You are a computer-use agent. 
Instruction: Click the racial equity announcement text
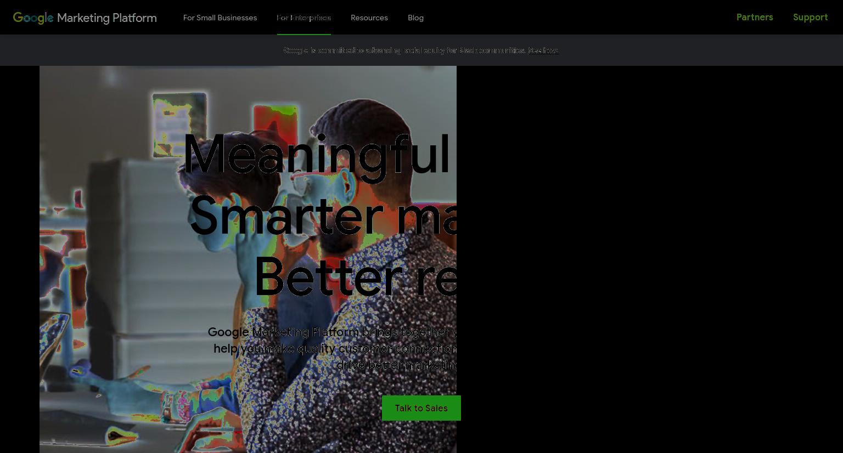[404, 50]
